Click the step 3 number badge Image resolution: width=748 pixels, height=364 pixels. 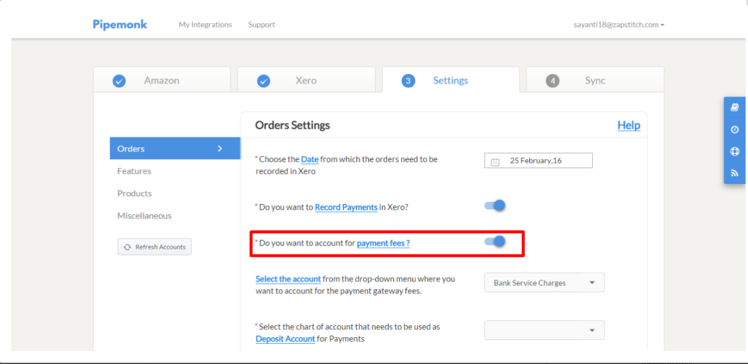pyautogui.click(x=408, y=81)
